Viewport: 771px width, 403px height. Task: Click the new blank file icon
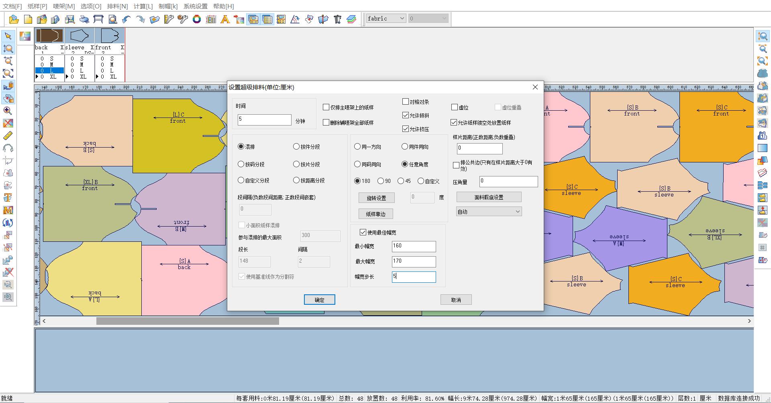coord(28,19)
